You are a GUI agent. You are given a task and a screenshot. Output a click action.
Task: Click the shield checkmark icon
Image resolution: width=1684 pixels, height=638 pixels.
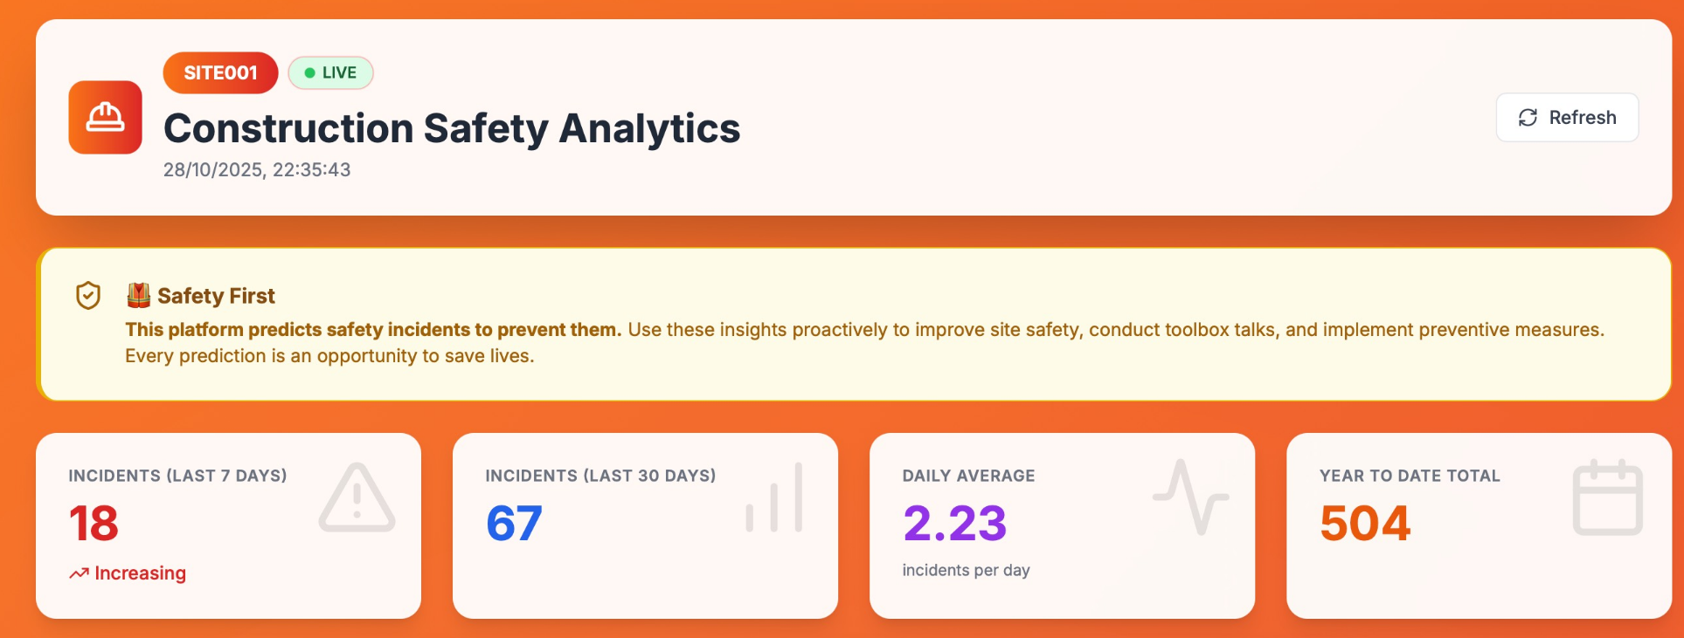coord(88,296)
